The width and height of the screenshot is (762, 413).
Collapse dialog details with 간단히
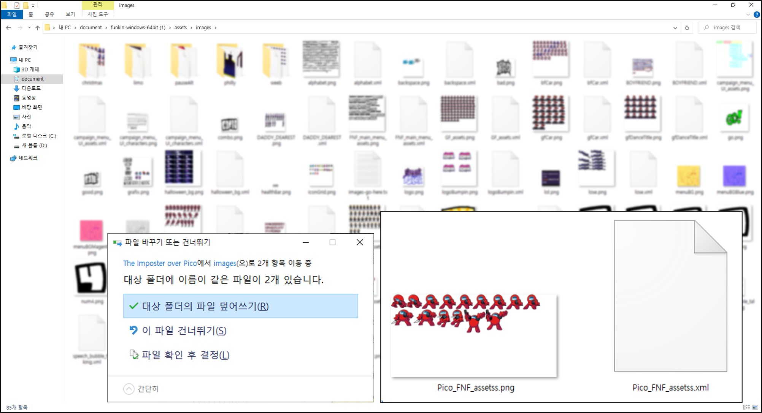click(141, 389)
